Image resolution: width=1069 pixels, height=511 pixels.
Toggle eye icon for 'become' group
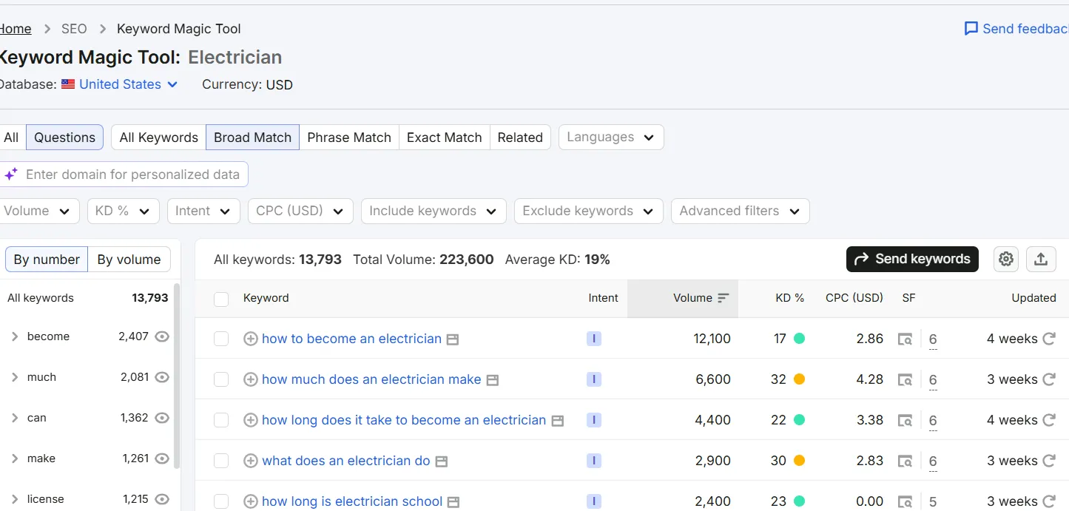coord(162,336)
